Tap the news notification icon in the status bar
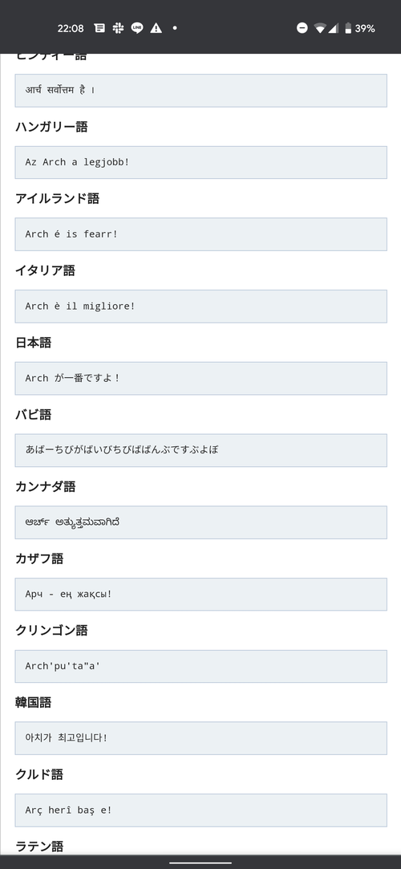401x869 pixels. (99, 28)
